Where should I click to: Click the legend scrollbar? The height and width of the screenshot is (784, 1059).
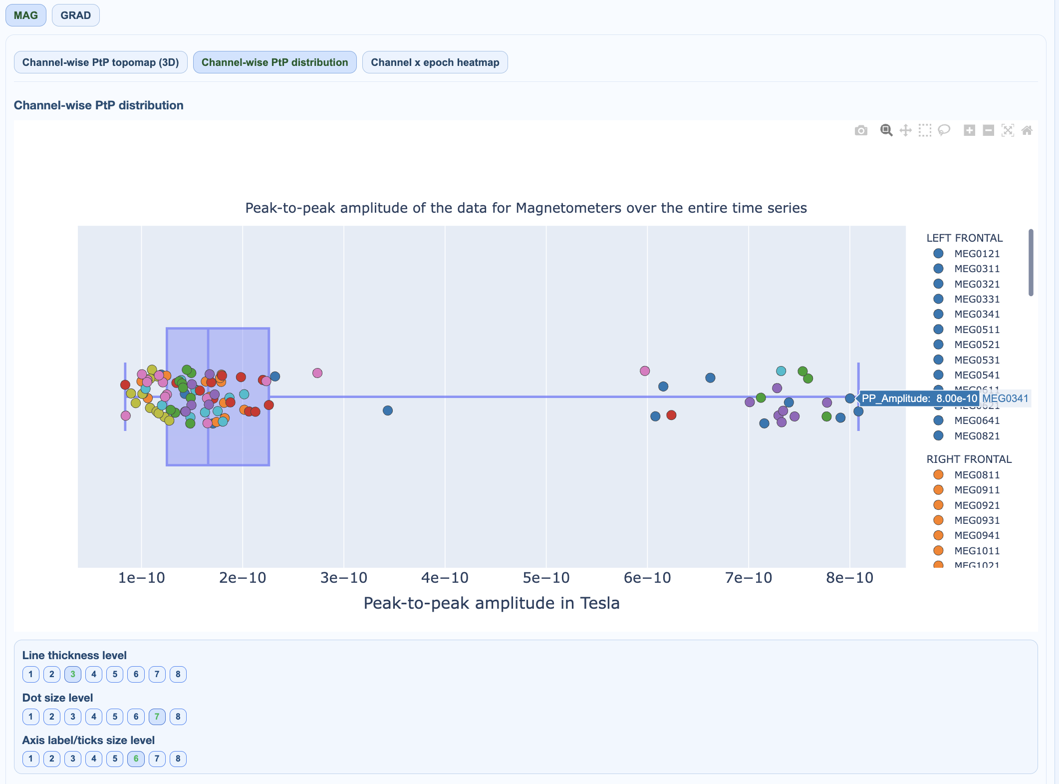click(1031, 263)
